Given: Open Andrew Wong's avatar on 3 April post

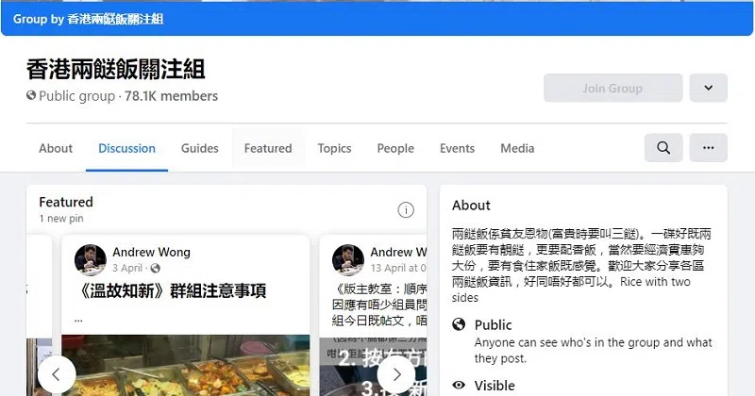Looking at the screenshot, I should (90, 260).
